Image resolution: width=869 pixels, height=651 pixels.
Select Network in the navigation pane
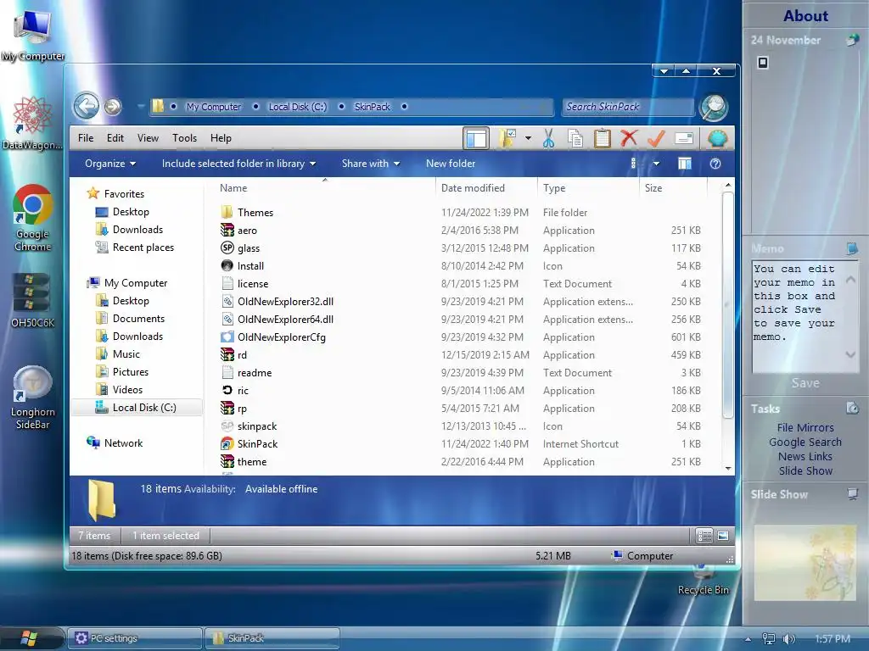(123, 442)
